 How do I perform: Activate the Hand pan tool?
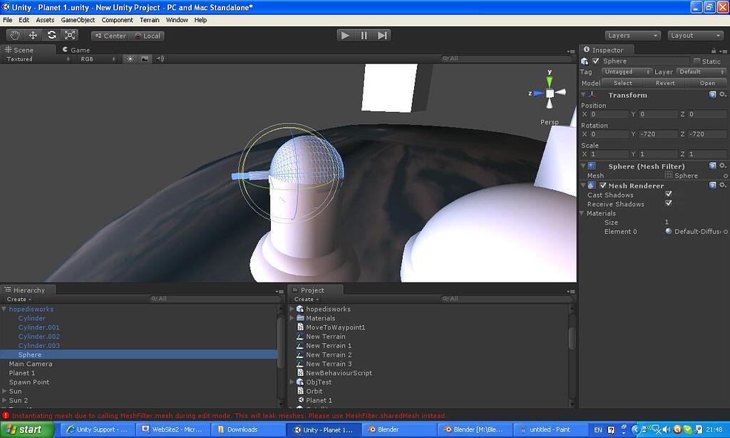(15, 35)
